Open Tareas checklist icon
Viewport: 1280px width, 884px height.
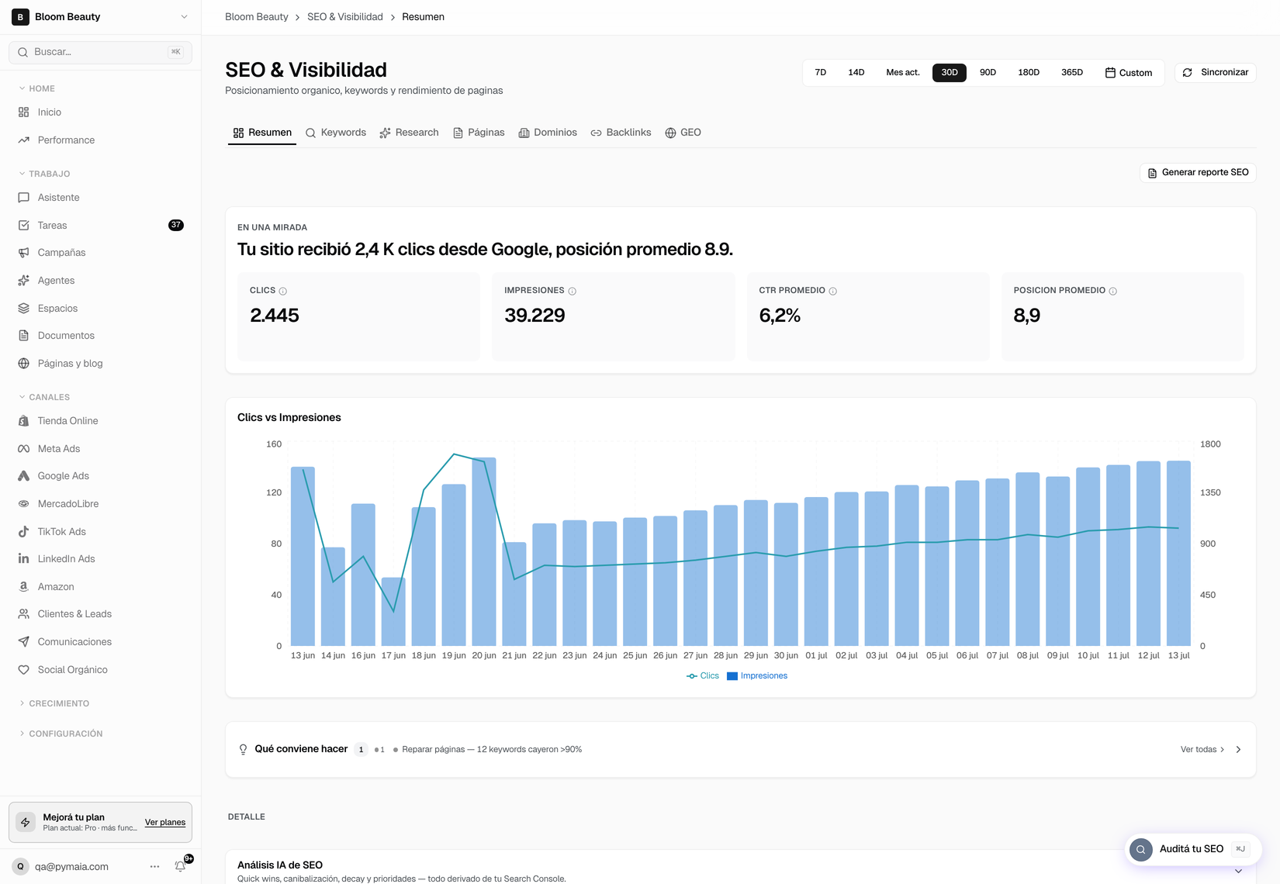23,226
